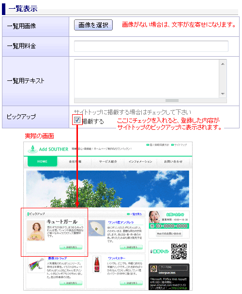Screen dimensions: 242x294
Task: Click the text area scrollbar up arrow
Action: pyautogui.click(x=223, y=64)
